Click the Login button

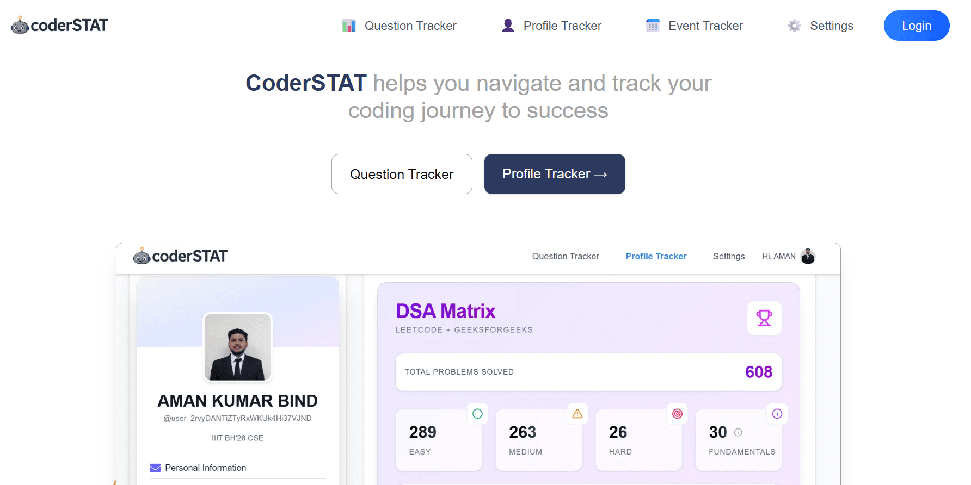(x=916, y=25)
